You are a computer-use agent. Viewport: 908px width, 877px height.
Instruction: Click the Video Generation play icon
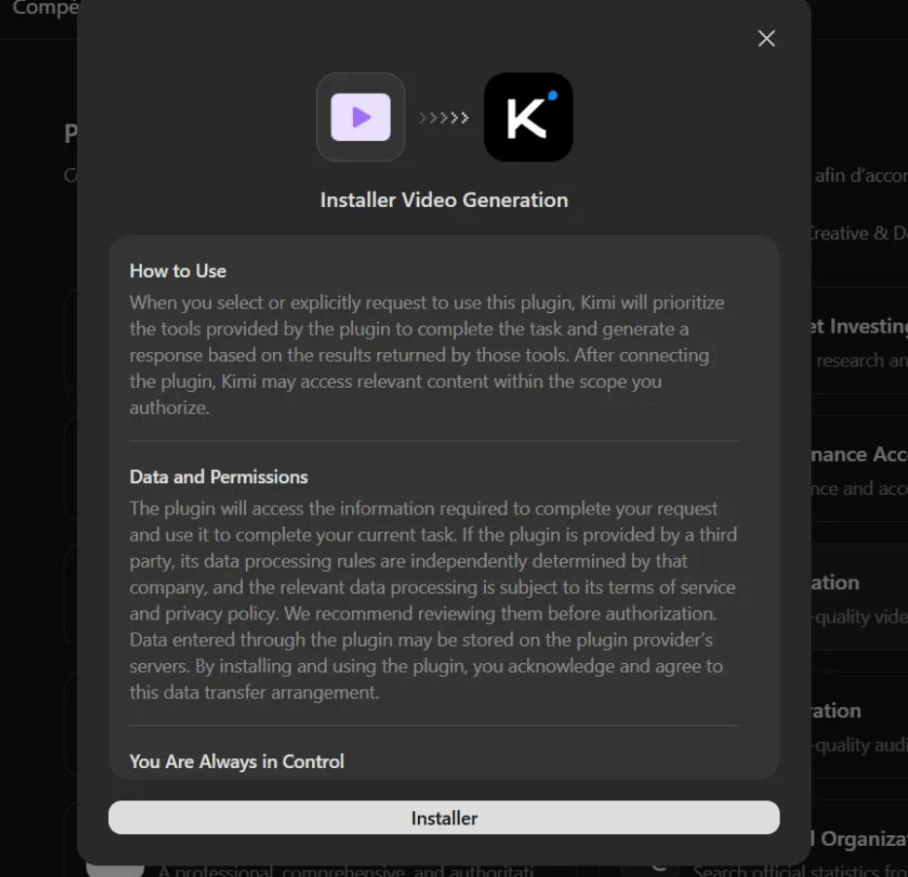361,117
